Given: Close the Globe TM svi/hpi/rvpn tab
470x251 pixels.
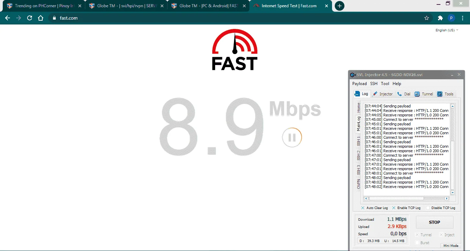Looking at the screenshot, I should point(162,6).
